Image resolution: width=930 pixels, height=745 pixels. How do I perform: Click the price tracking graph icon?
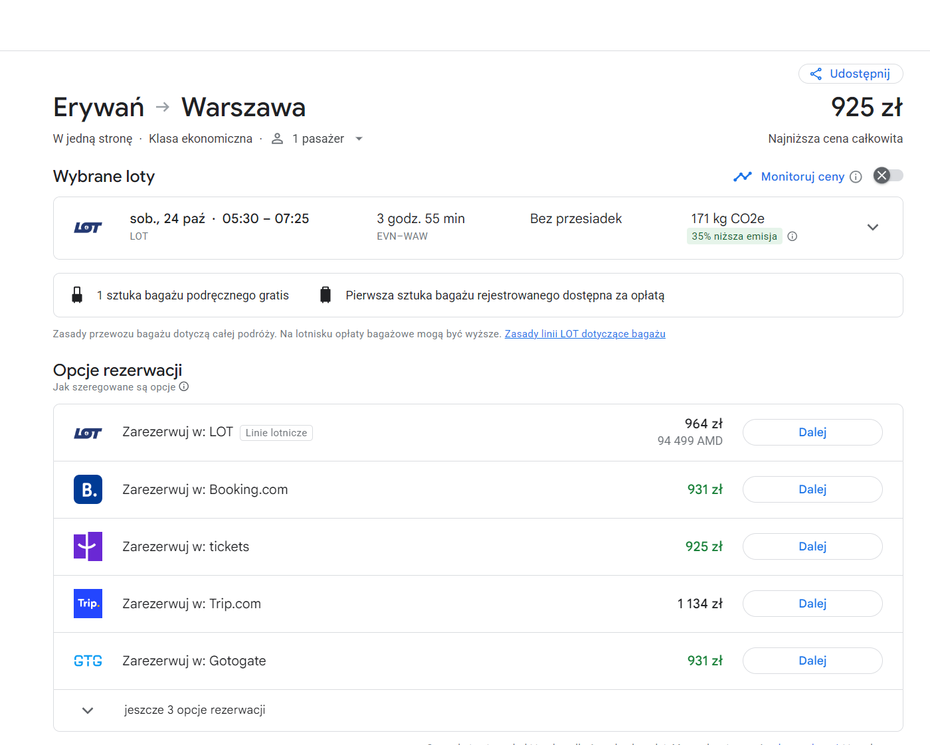tap(743, 177)
